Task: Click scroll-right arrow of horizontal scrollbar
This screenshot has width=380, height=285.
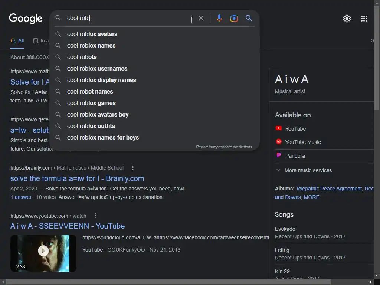Action: click(371, 282)
